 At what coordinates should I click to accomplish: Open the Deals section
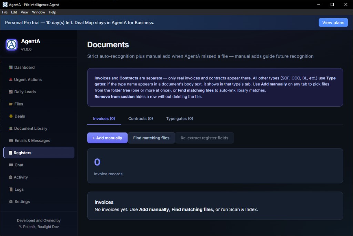coord(39,116)
